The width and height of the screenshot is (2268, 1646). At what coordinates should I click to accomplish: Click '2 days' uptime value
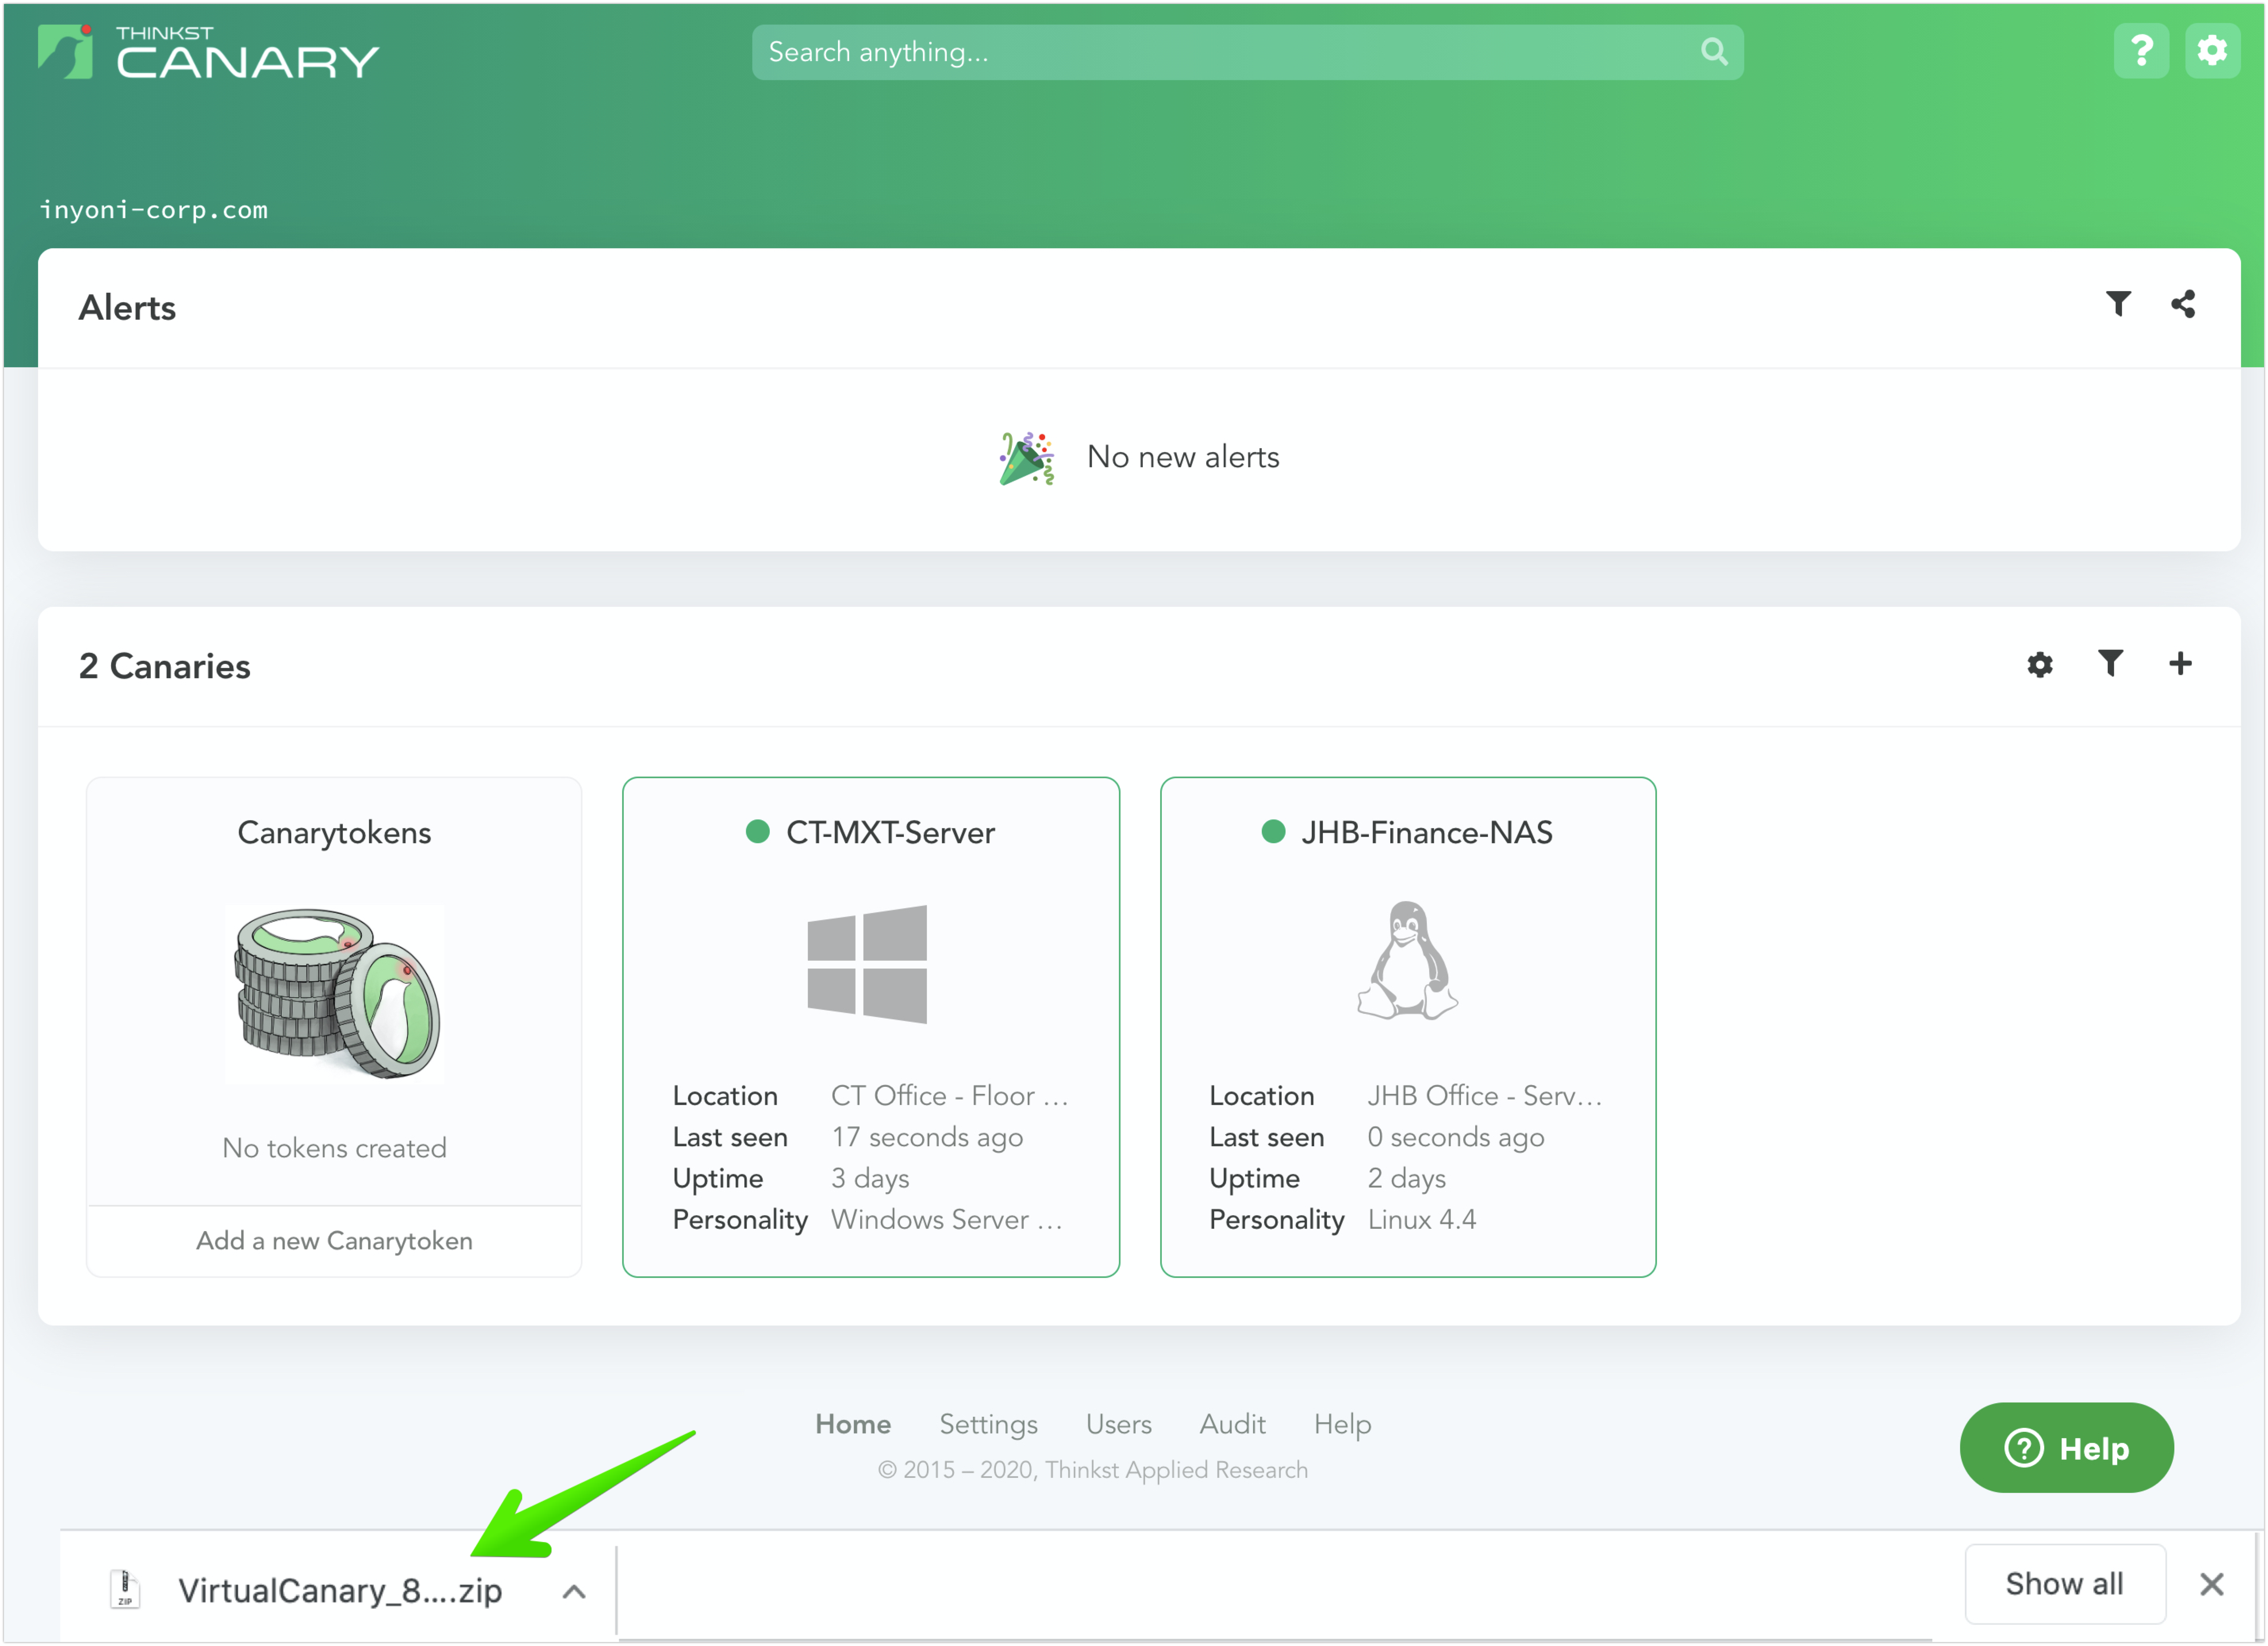pos(1406,1178)
